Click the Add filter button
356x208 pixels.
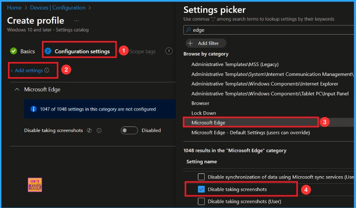tap(206, 43)
